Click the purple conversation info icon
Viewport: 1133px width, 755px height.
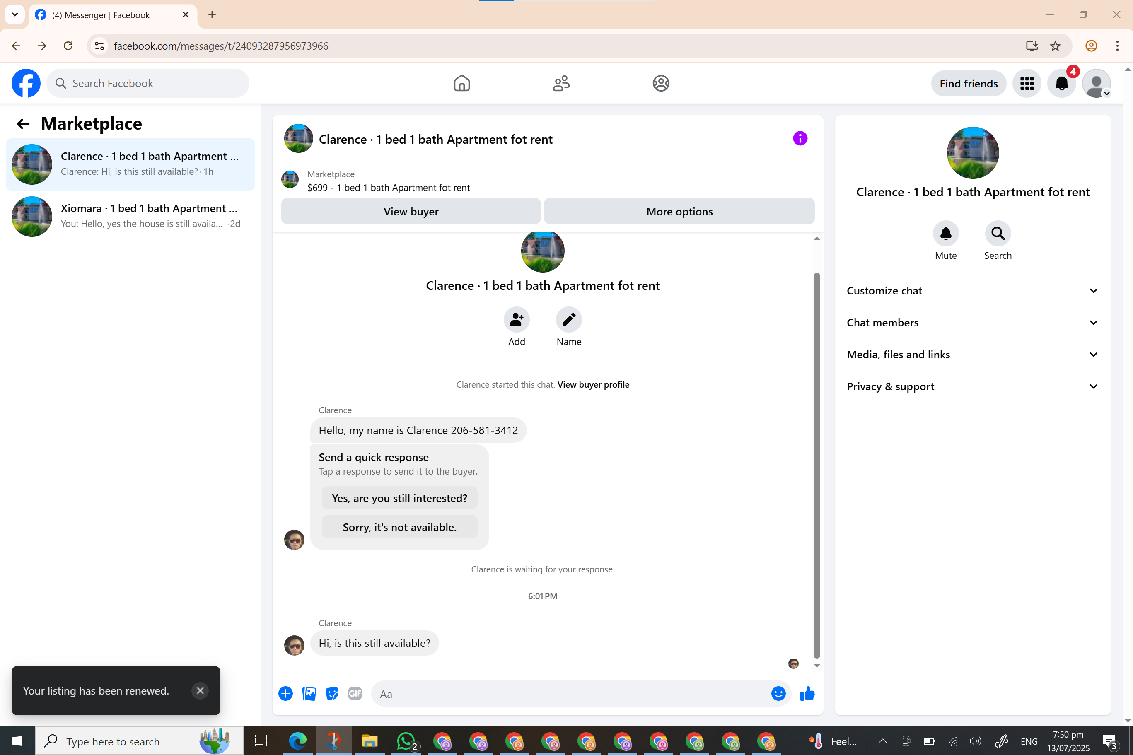pyautogui.click(x=800, y=139)
